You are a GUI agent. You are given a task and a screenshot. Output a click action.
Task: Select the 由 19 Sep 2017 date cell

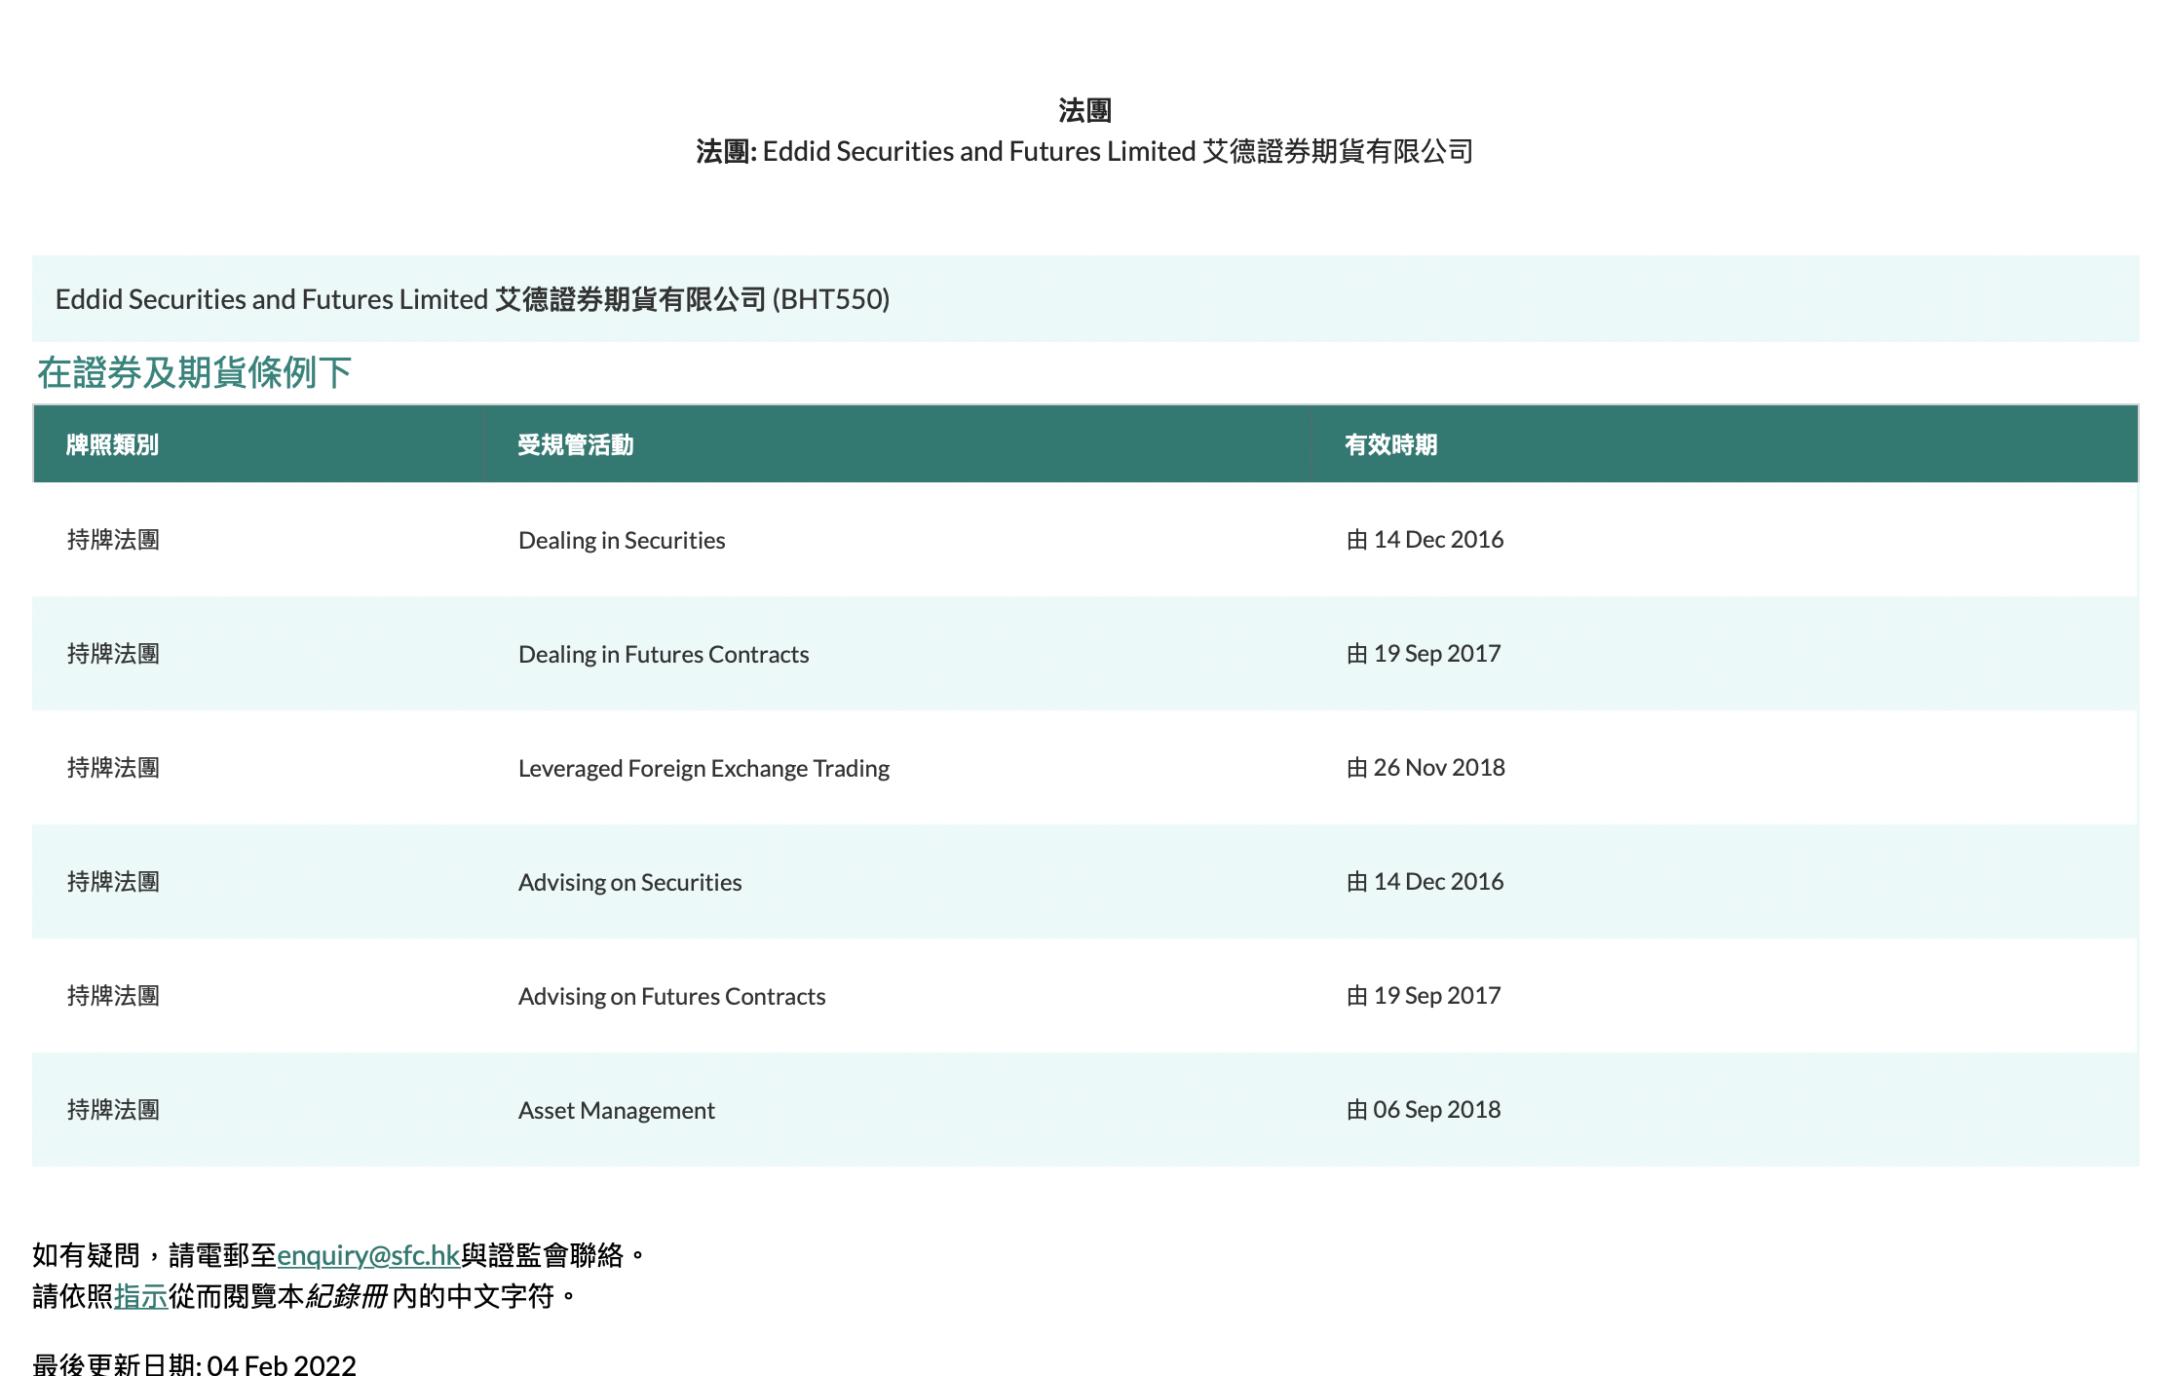click(x=1423, y=653)
